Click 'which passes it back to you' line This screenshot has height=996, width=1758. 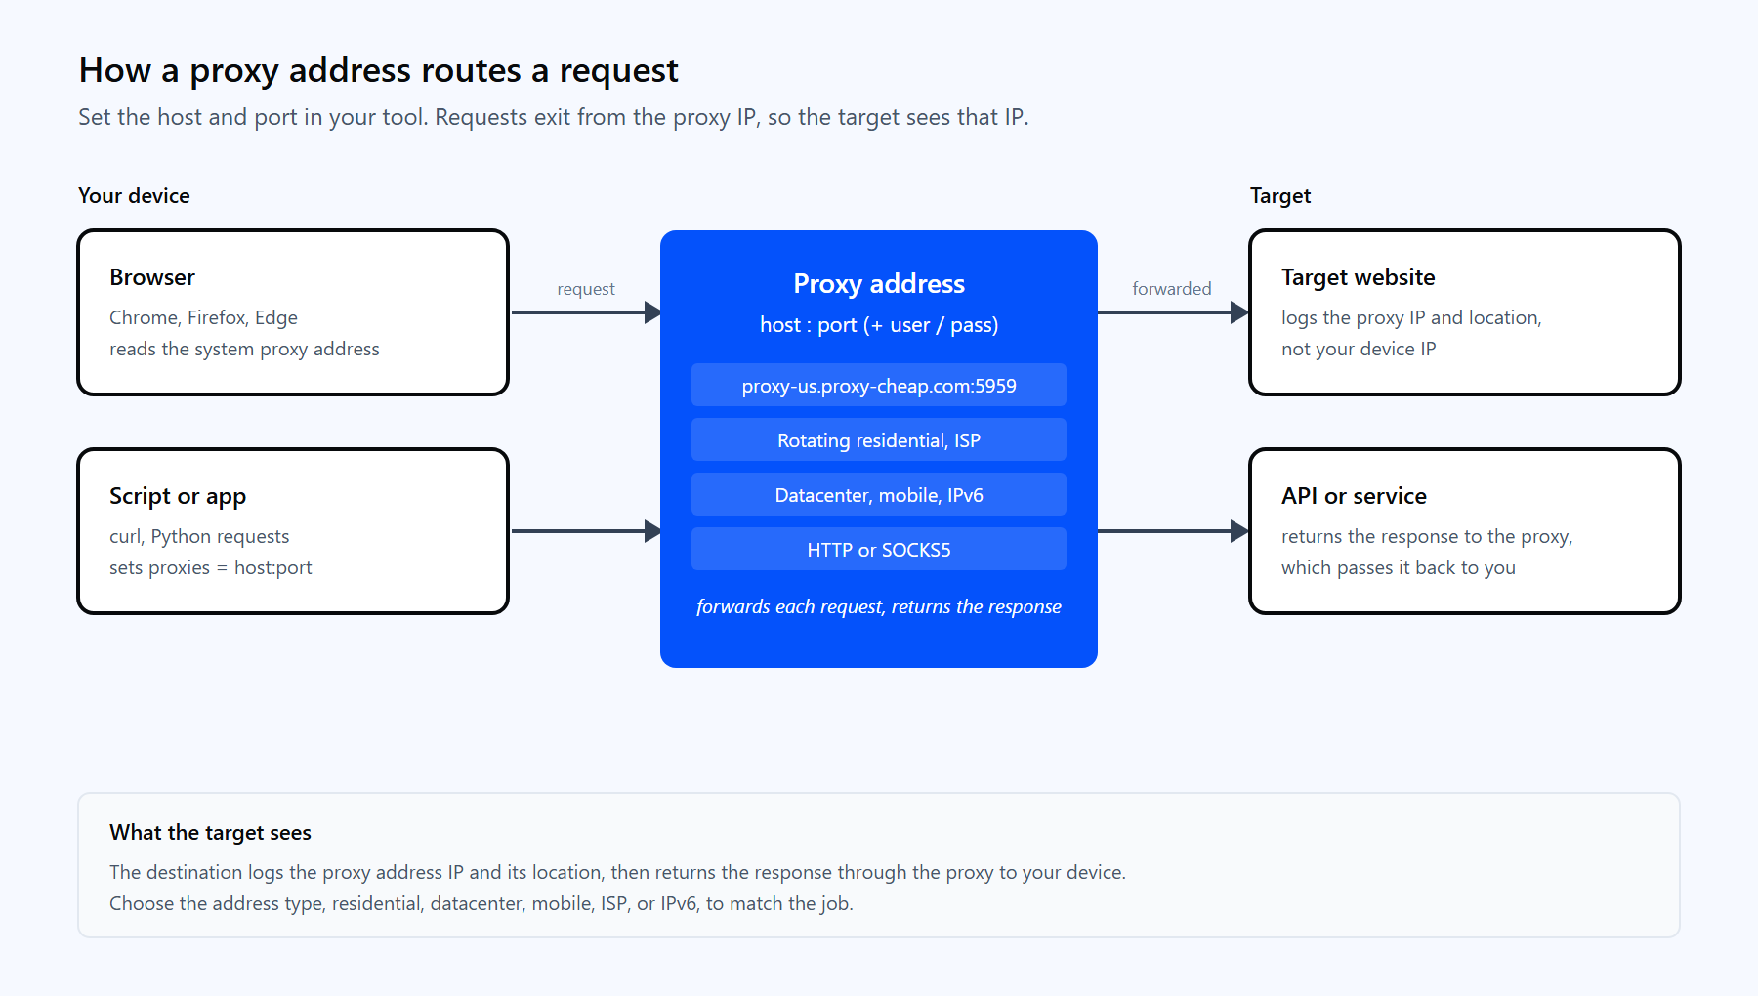click(x=1399, y=567)
